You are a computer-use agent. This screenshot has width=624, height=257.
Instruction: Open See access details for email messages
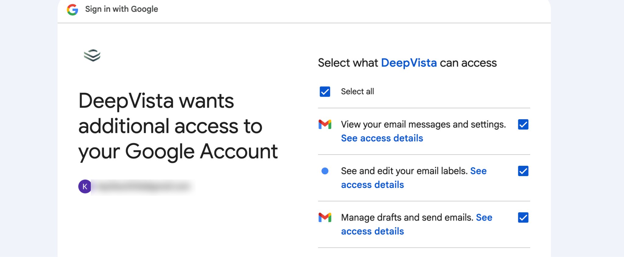click(382, 138)
